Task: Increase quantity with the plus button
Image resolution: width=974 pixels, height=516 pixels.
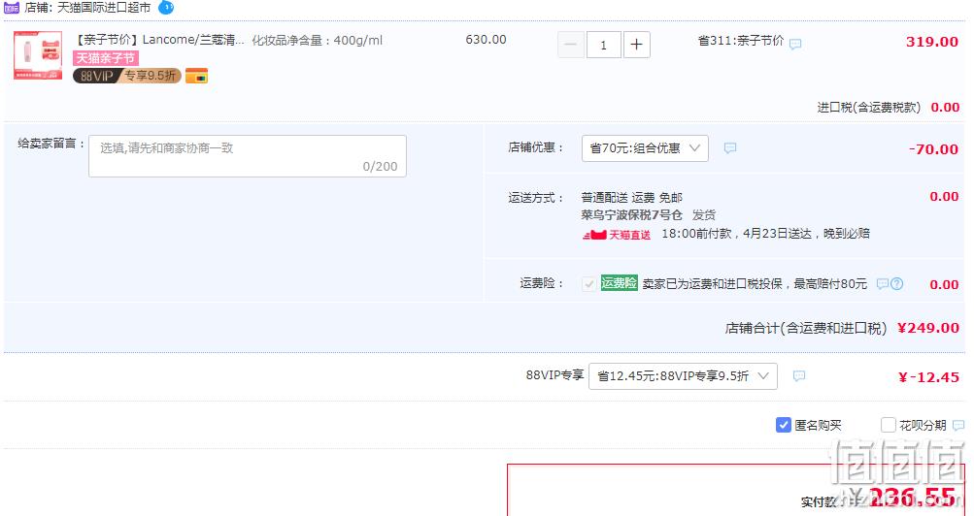Action: point(637,45)
